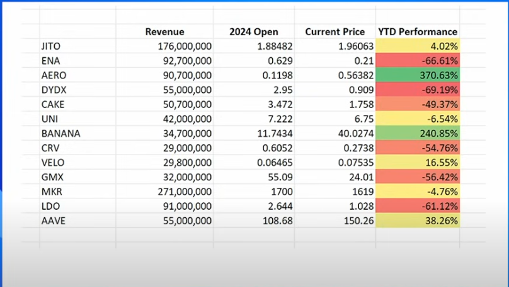Click the LDO ticker cell
This screenshot has height=287, width=509.
click(x=78, y=207)
